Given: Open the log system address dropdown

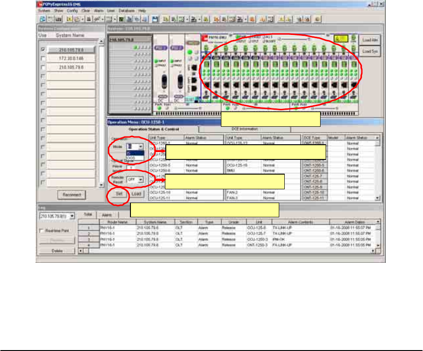Looking at the screenshot, I should [72, 216].
